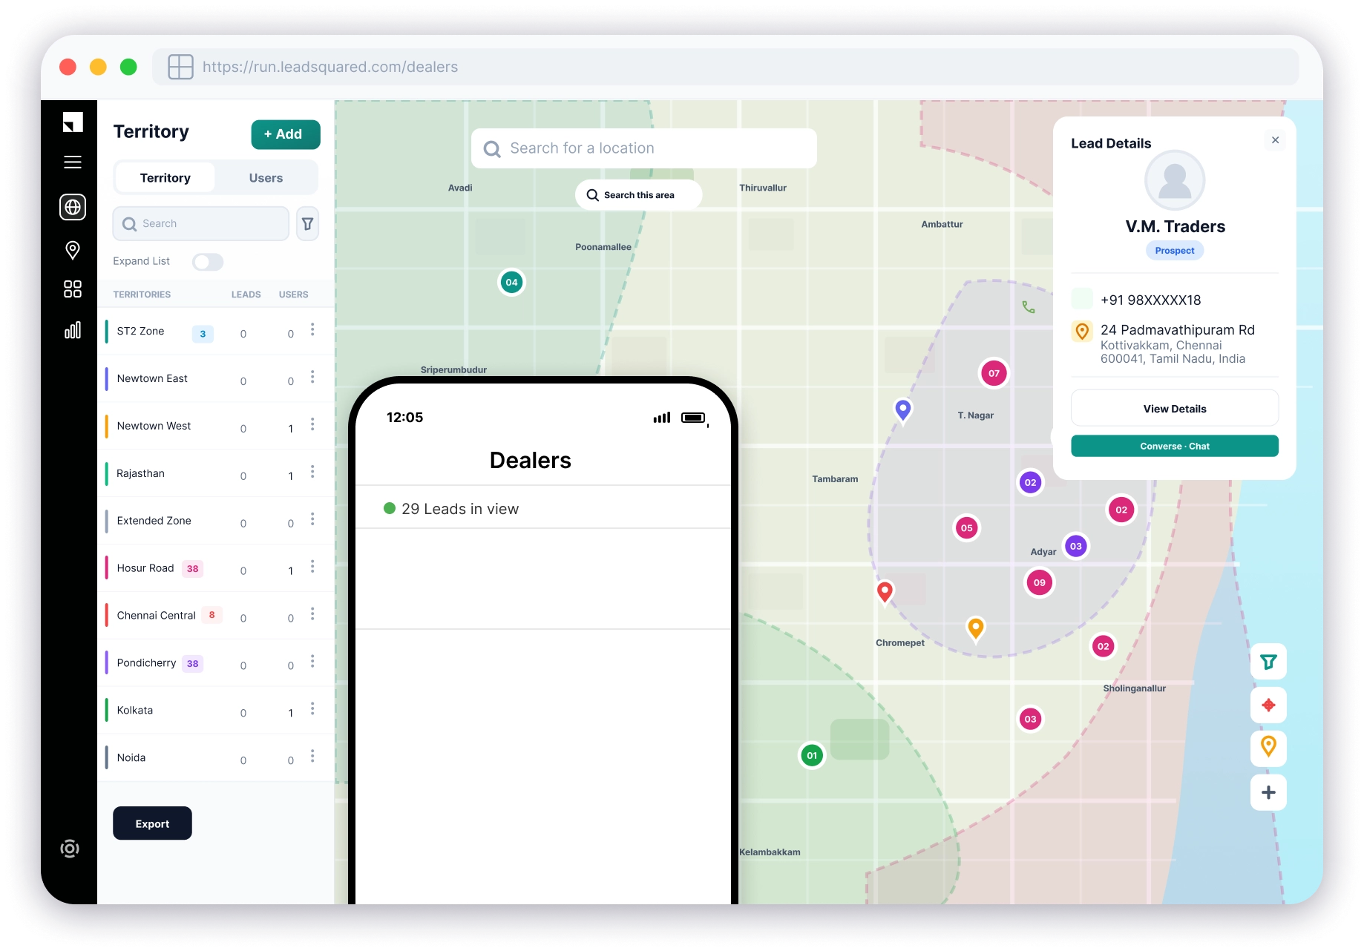Screen dimensions: 1364x951
Task: Open the location pin sidebar icon
Action: 73,250
